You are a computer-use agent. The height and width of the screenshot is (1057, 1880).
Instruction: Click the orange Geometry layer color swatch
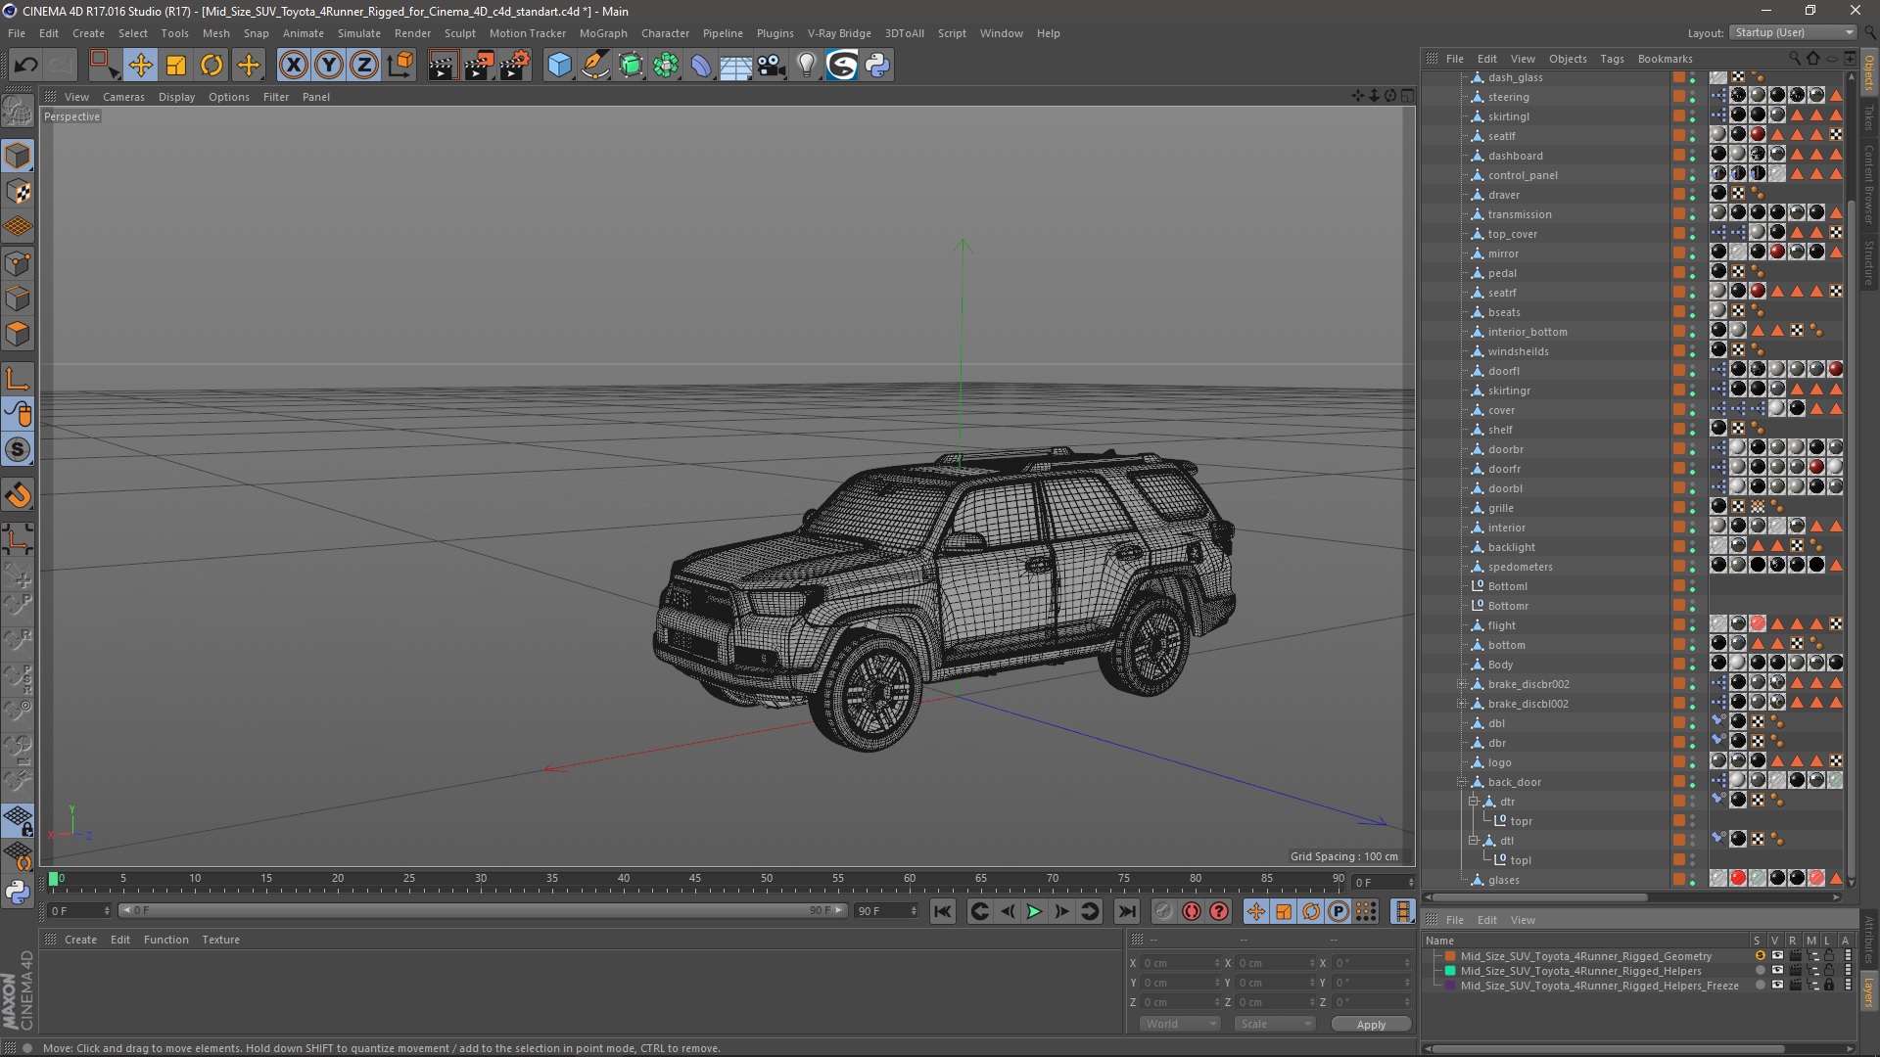coord(1450,956)
